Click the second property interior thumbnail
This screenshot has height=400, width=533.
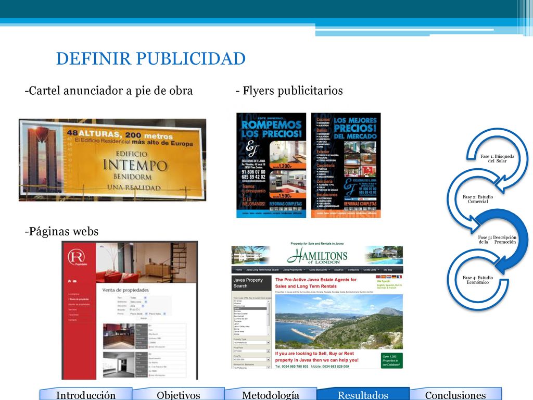click(x=119, y=365)
